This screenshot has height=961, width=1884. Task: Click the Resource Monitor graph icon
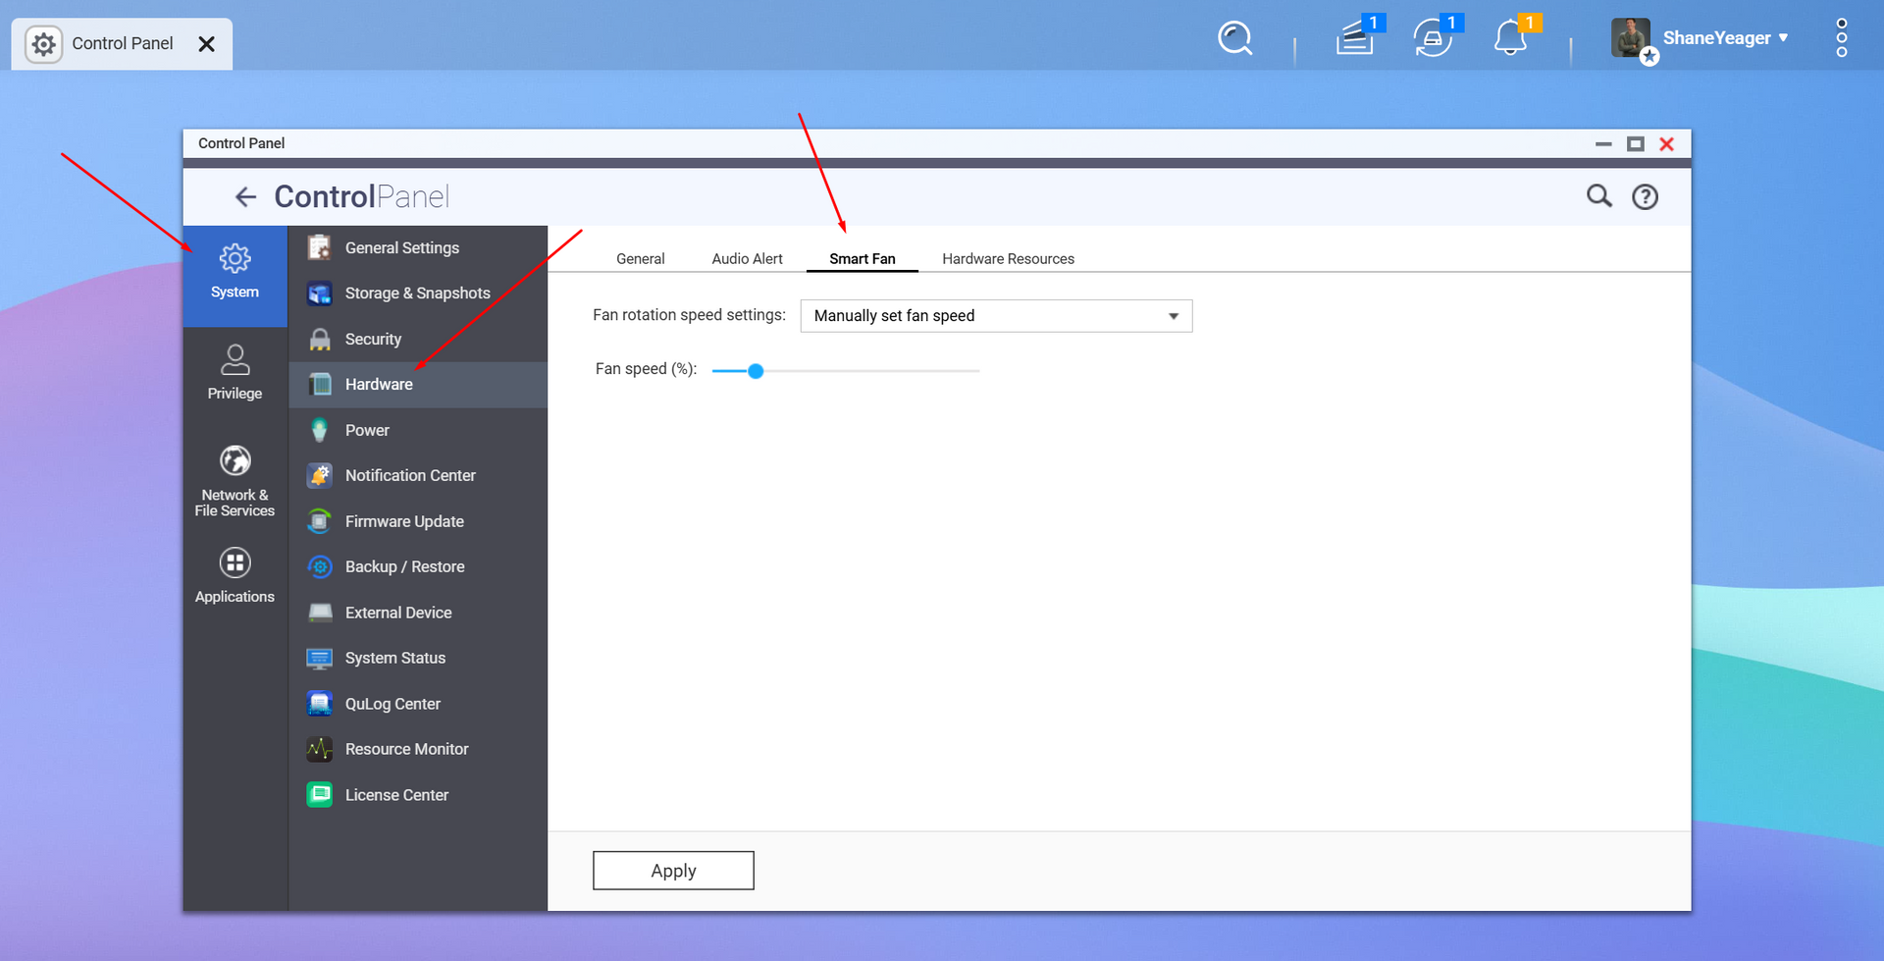319,749
